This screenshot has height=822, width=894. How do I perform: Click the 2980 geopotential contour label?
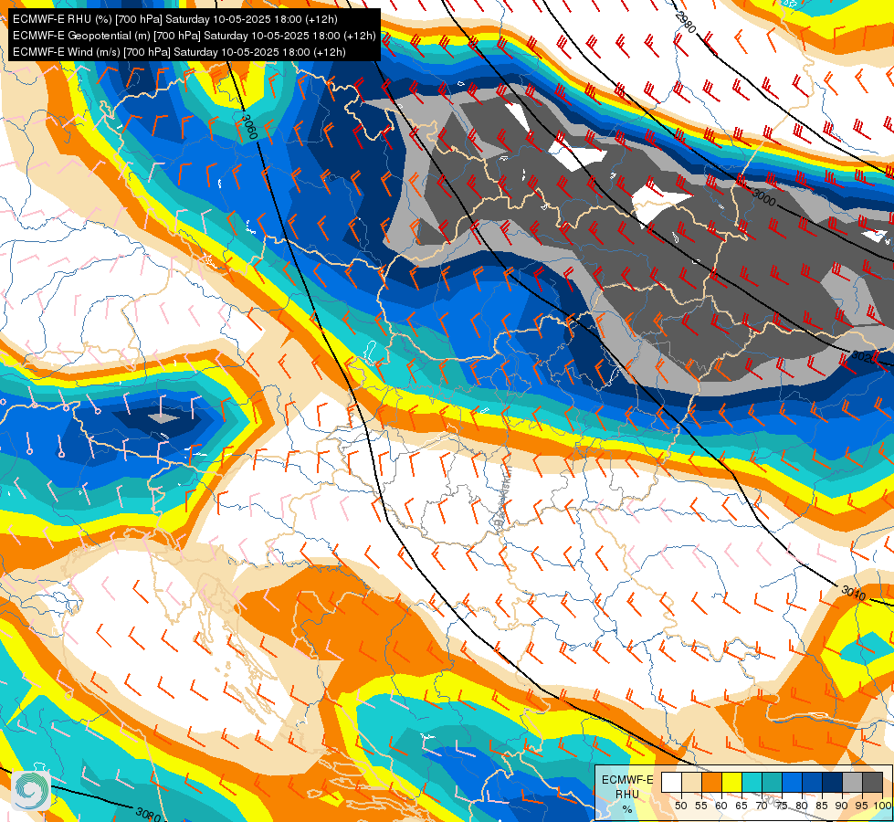pos(685,23)
